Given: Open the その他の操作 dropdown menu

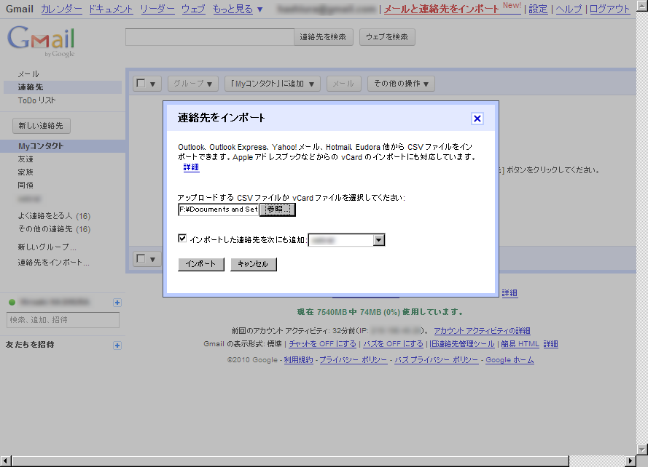Looking at the screenshot, I should (401, 84).
